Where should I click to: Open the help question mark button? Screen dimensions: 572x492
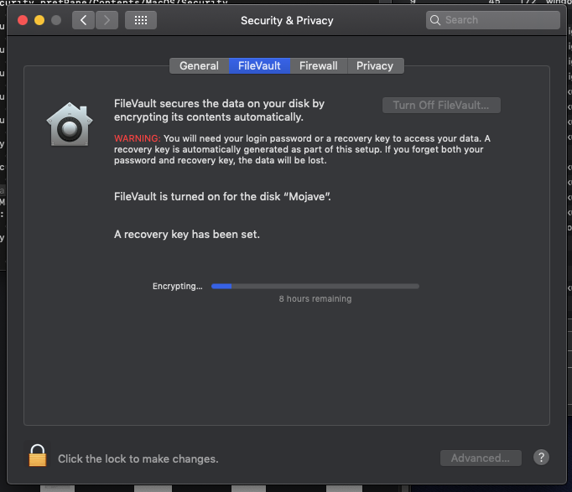(x=541, y=457)
